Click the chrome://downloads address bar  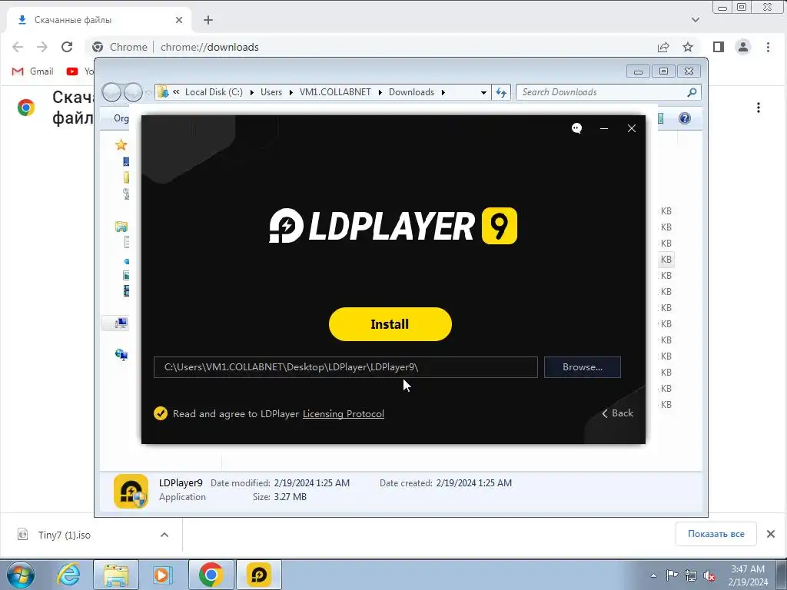coord(371,47)
